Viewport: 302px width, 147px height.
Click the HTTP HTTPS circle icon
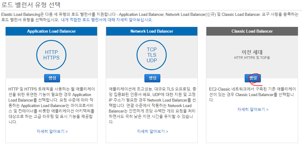tap(52, 55)
